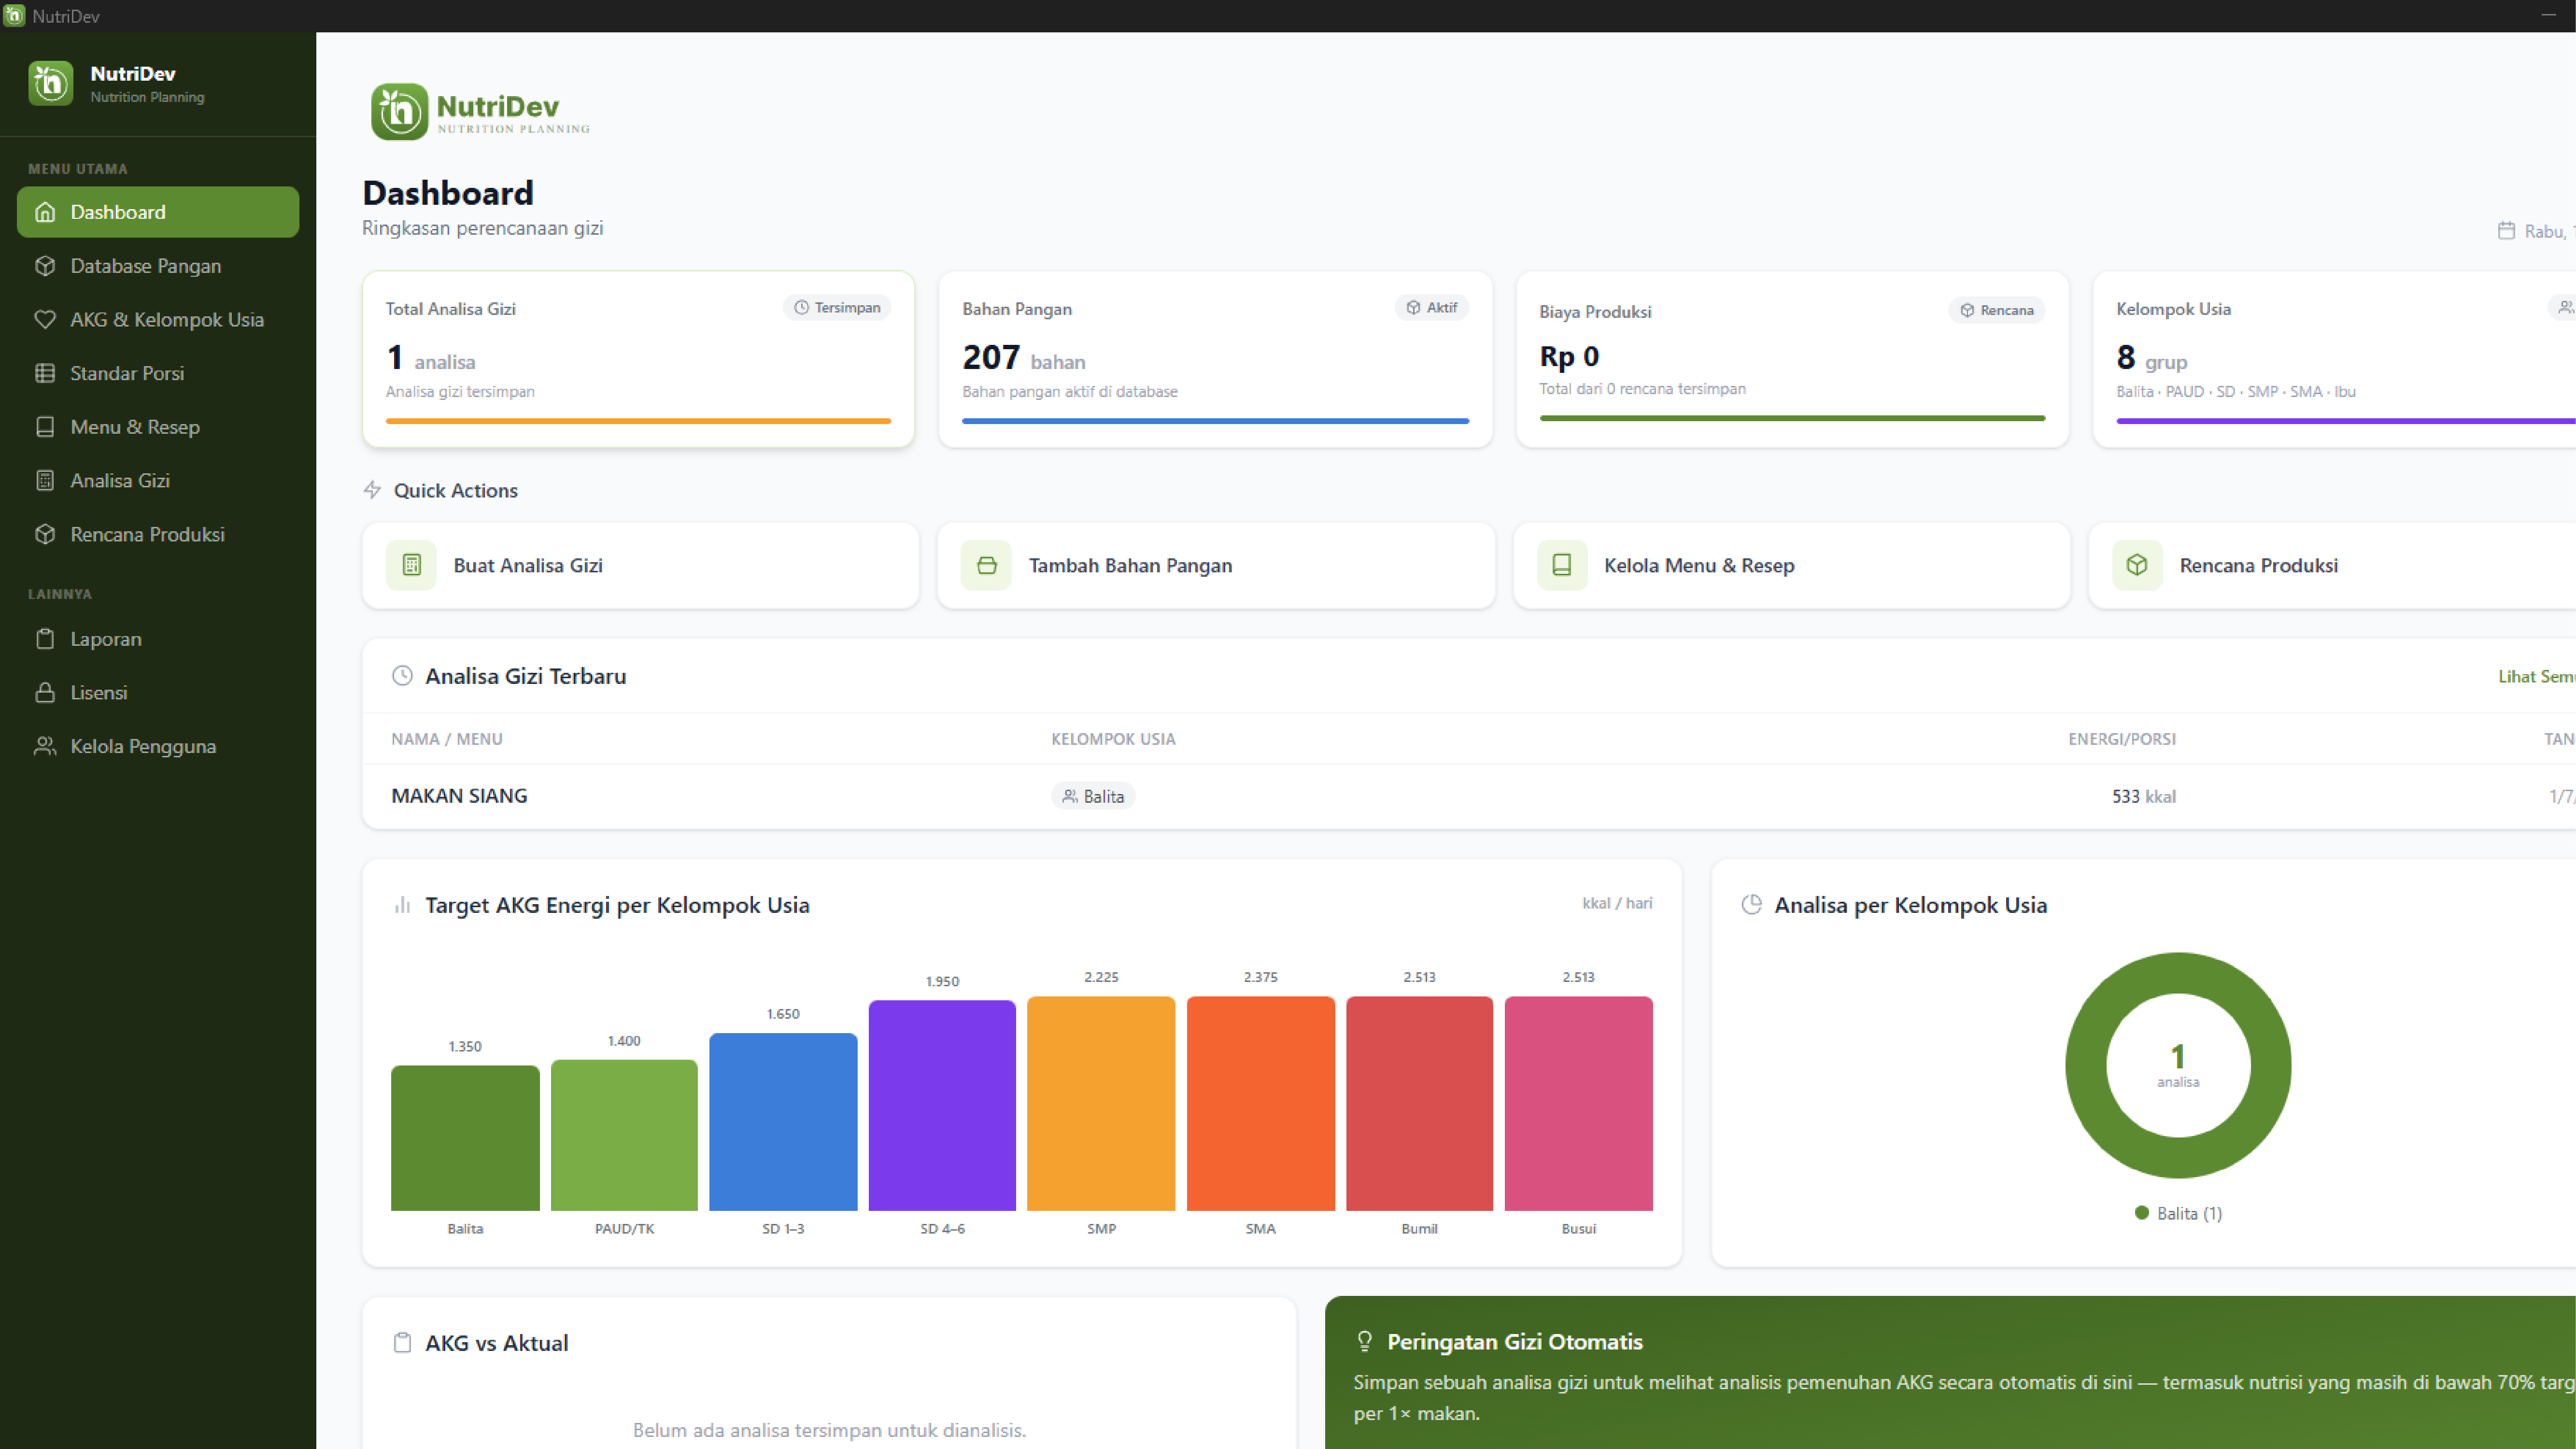Click the large NutriDev logo above Dashboard heading

tap(481, 111)
